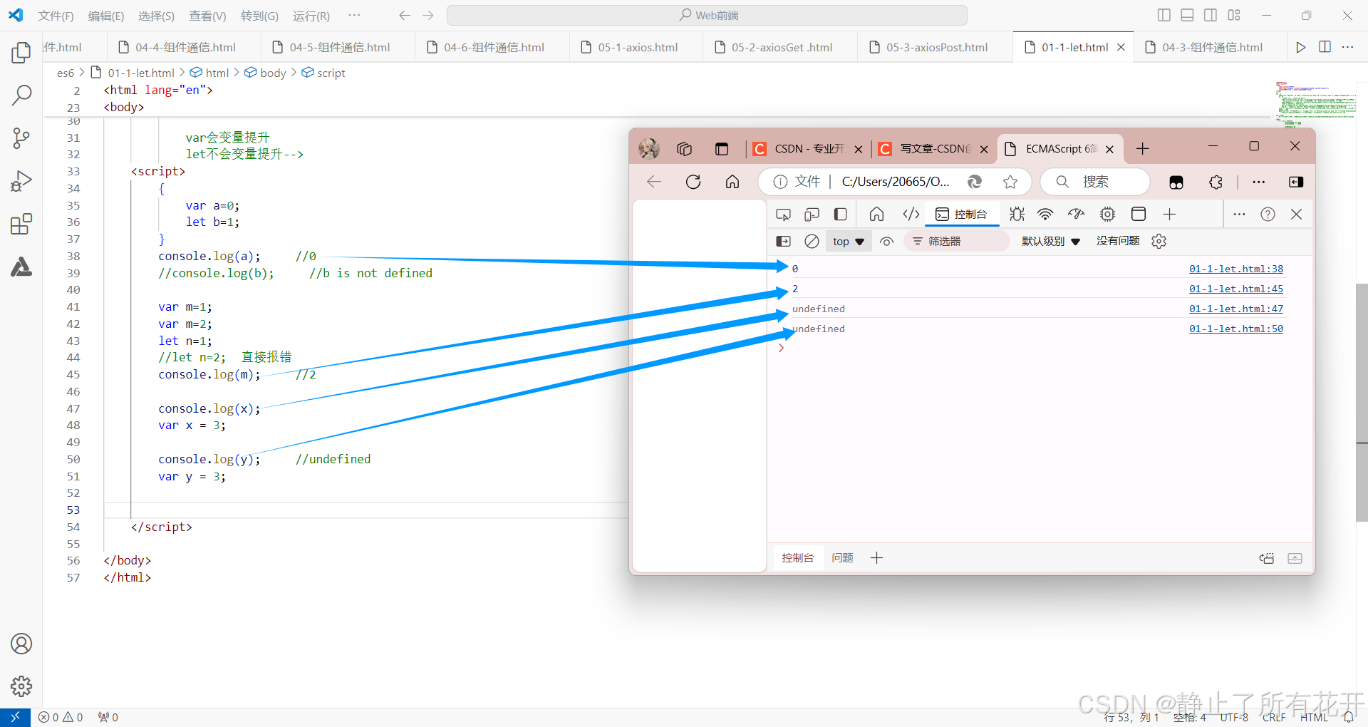Open the 运行(R) menu
The width and height of the screenshot is (1368, 727).
[x=311, y=16]
